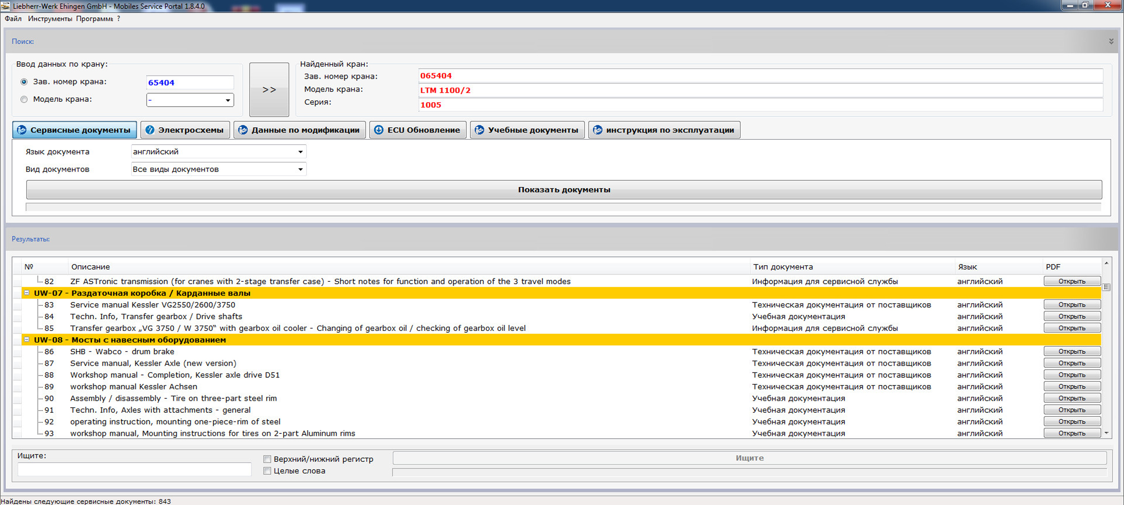This screenshot has width=1124, height=505.
Task: Open PDF for document 83 Kessler manual
Action: click(1072, 305)
